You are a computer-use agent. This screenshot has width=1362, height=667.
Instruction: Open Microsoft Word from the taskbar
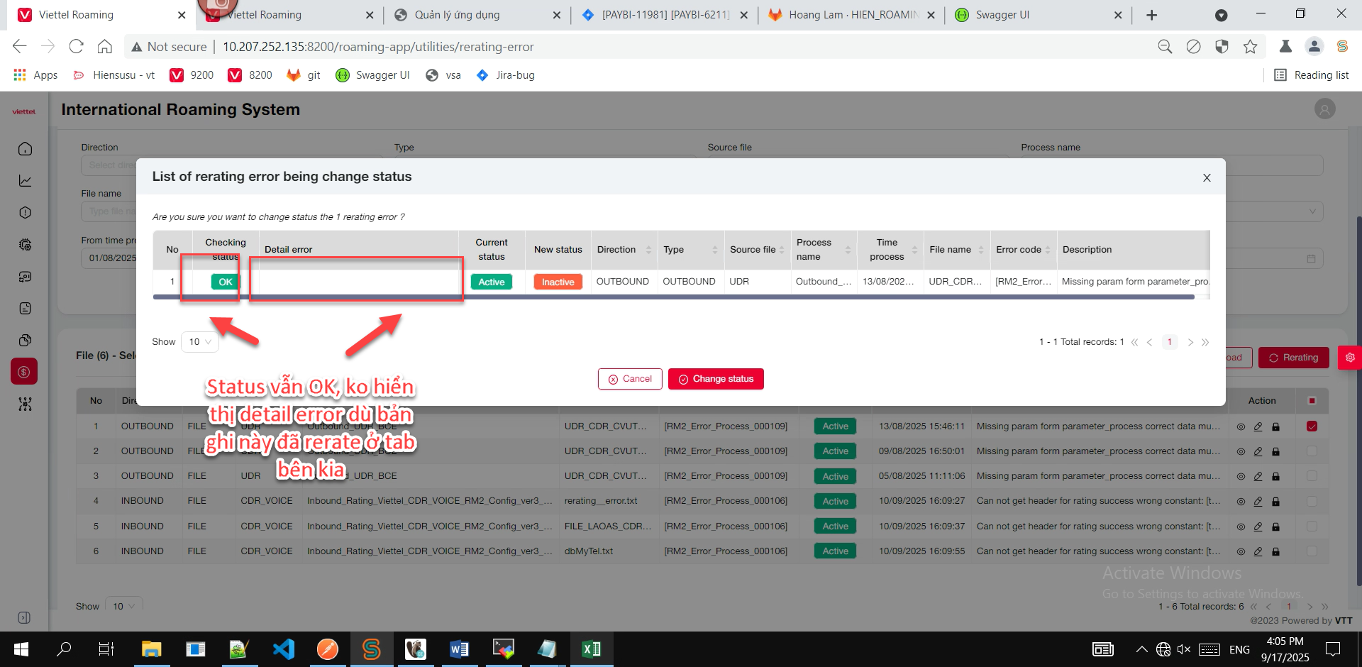[x=459, y=649]
